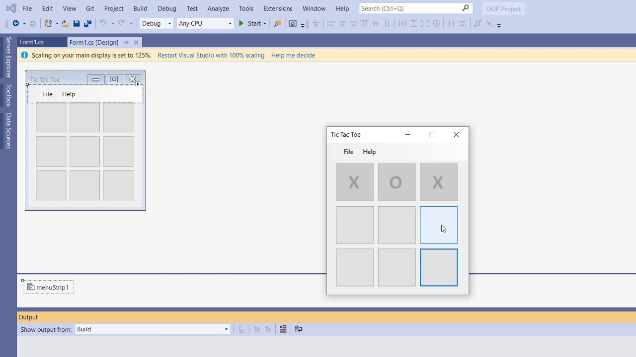
Task: Click the Help me decide link
Action: 293,55
